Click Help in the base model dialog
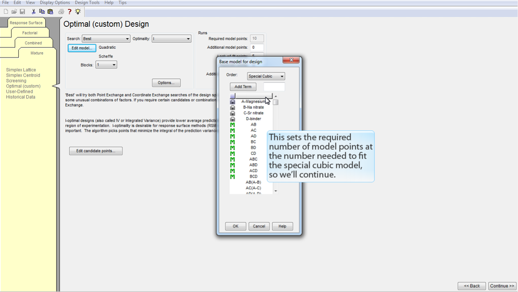 (x=282, y=226)
